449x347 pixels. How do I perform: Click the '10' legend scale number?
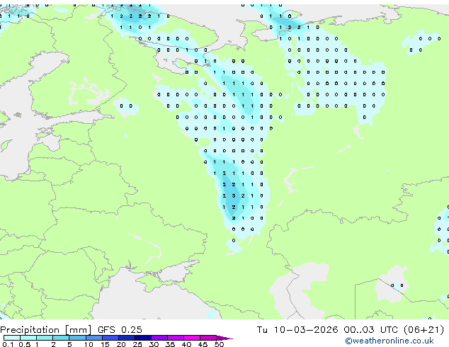click(x=89, y=344)
